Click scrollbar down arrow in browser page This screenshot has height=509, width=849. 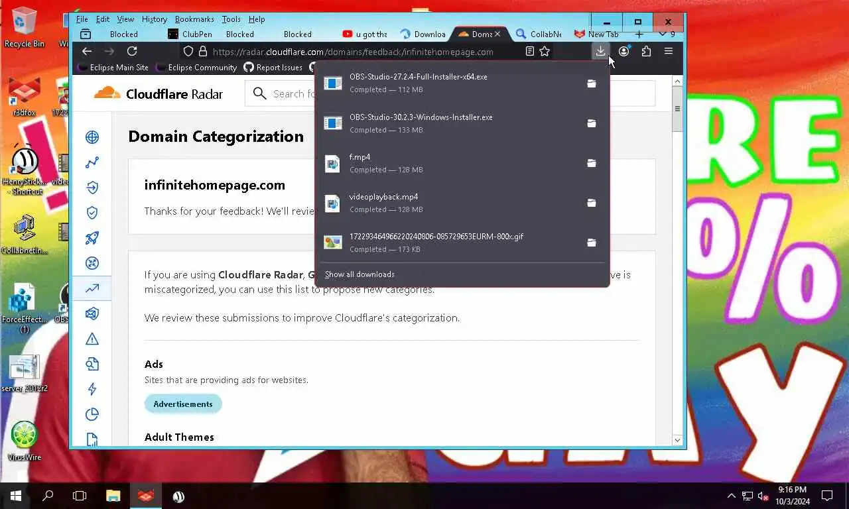click(x=677, y=440)
